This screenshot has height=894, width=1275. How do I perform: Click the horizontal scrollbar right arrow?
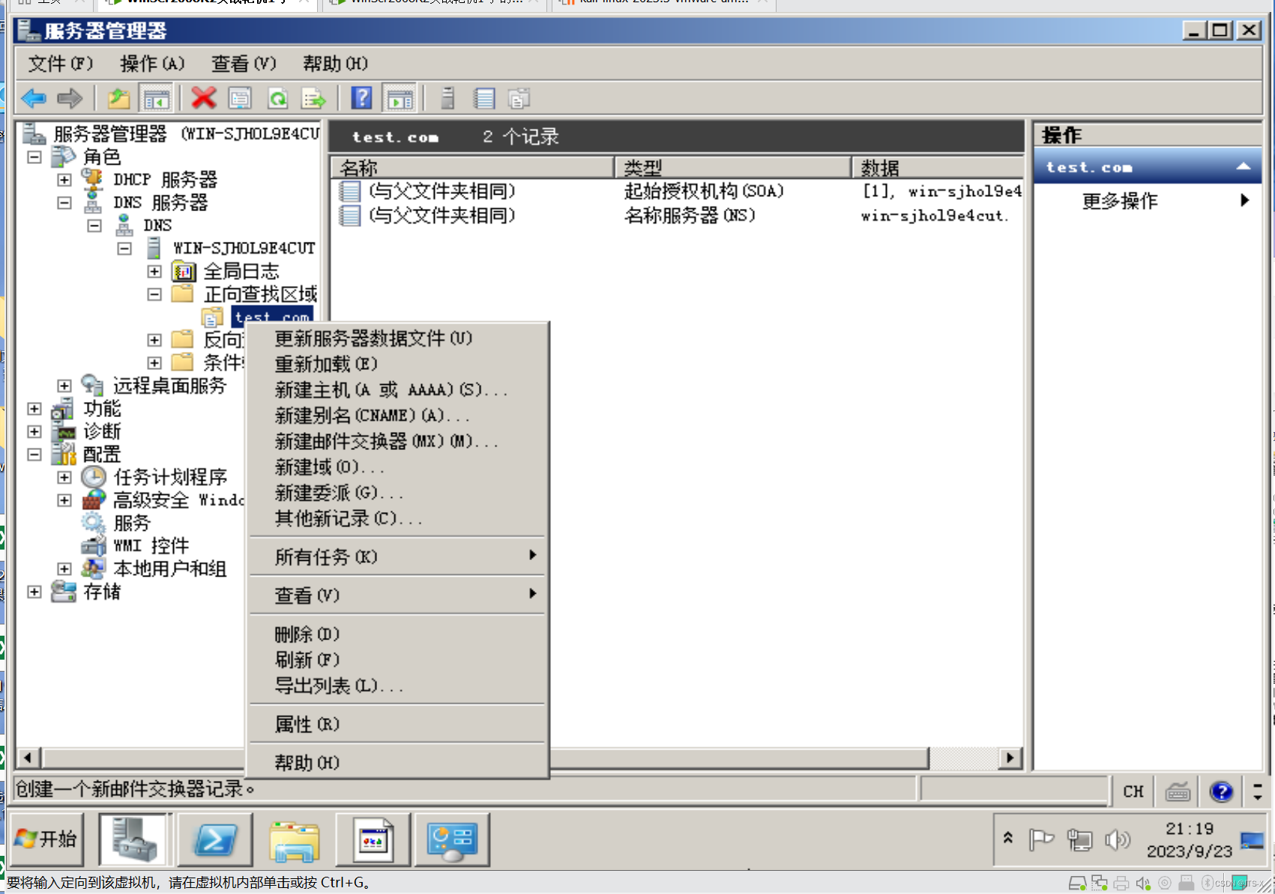pyautogui.click(x=1010, y=758)
